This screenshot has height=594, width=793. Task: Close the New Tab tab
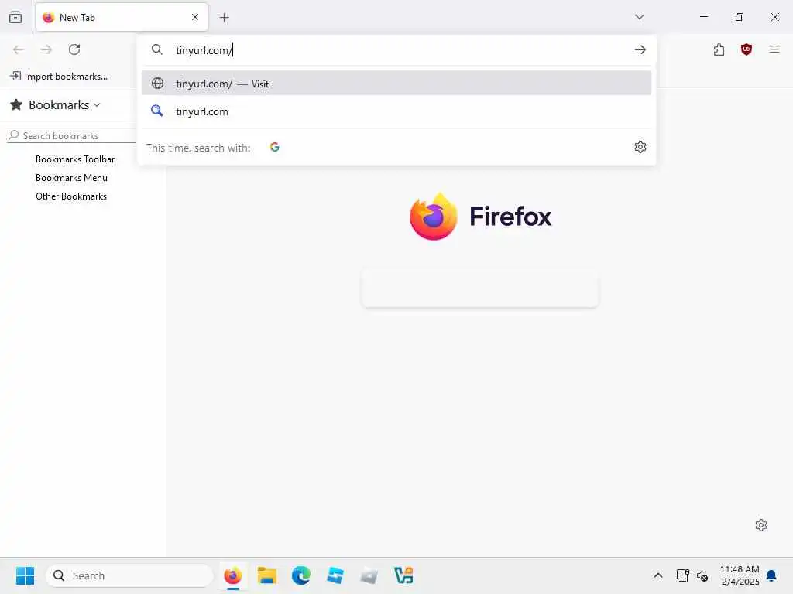point(195,17)
